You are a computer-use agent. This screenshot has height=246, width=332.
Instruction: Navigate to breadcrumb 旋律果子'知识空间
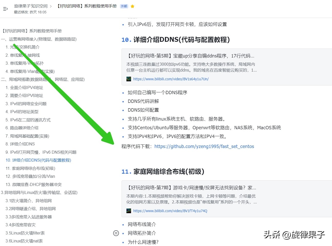[x=31, y=6]
